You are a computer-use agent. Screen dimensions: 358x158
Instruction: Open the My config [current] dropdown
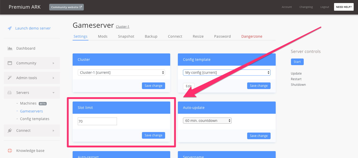coord(227,73)
